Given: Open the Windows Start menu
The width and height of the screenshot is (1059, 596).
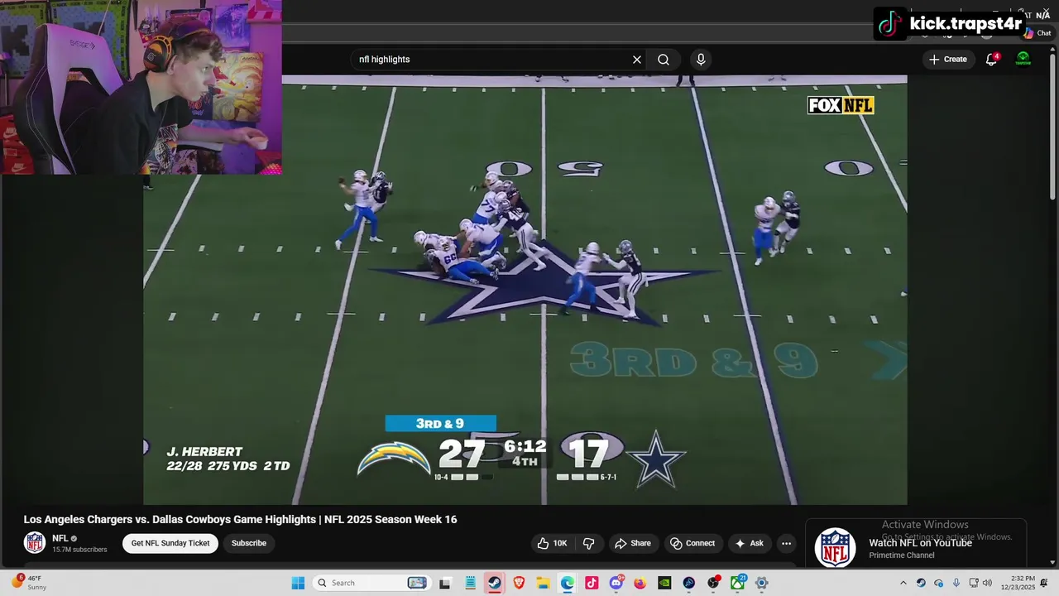Looking at the screenshot, I should [x=298, y=583].
